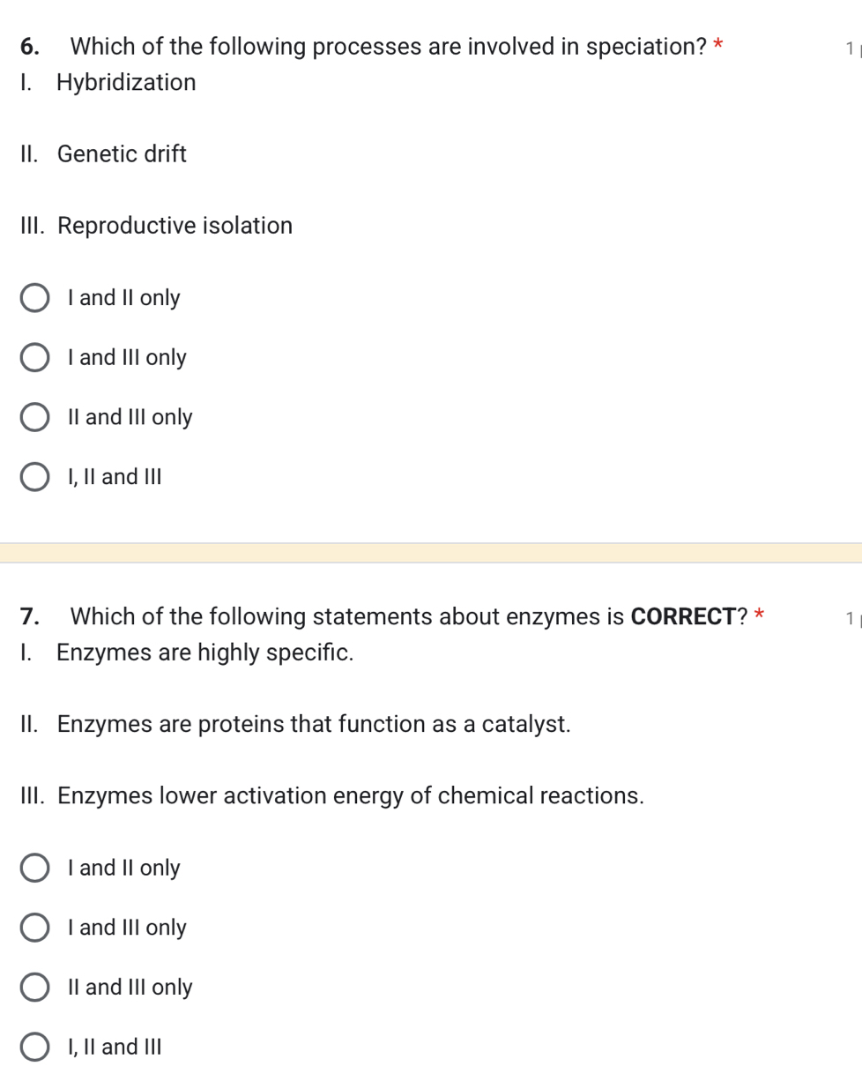Click the divider bar between the two questions

click(431, 551)
